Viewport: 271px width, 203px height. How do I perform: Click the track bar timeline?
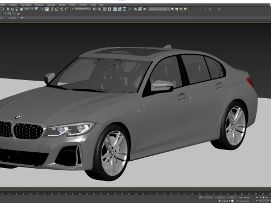tap(135, 193)
